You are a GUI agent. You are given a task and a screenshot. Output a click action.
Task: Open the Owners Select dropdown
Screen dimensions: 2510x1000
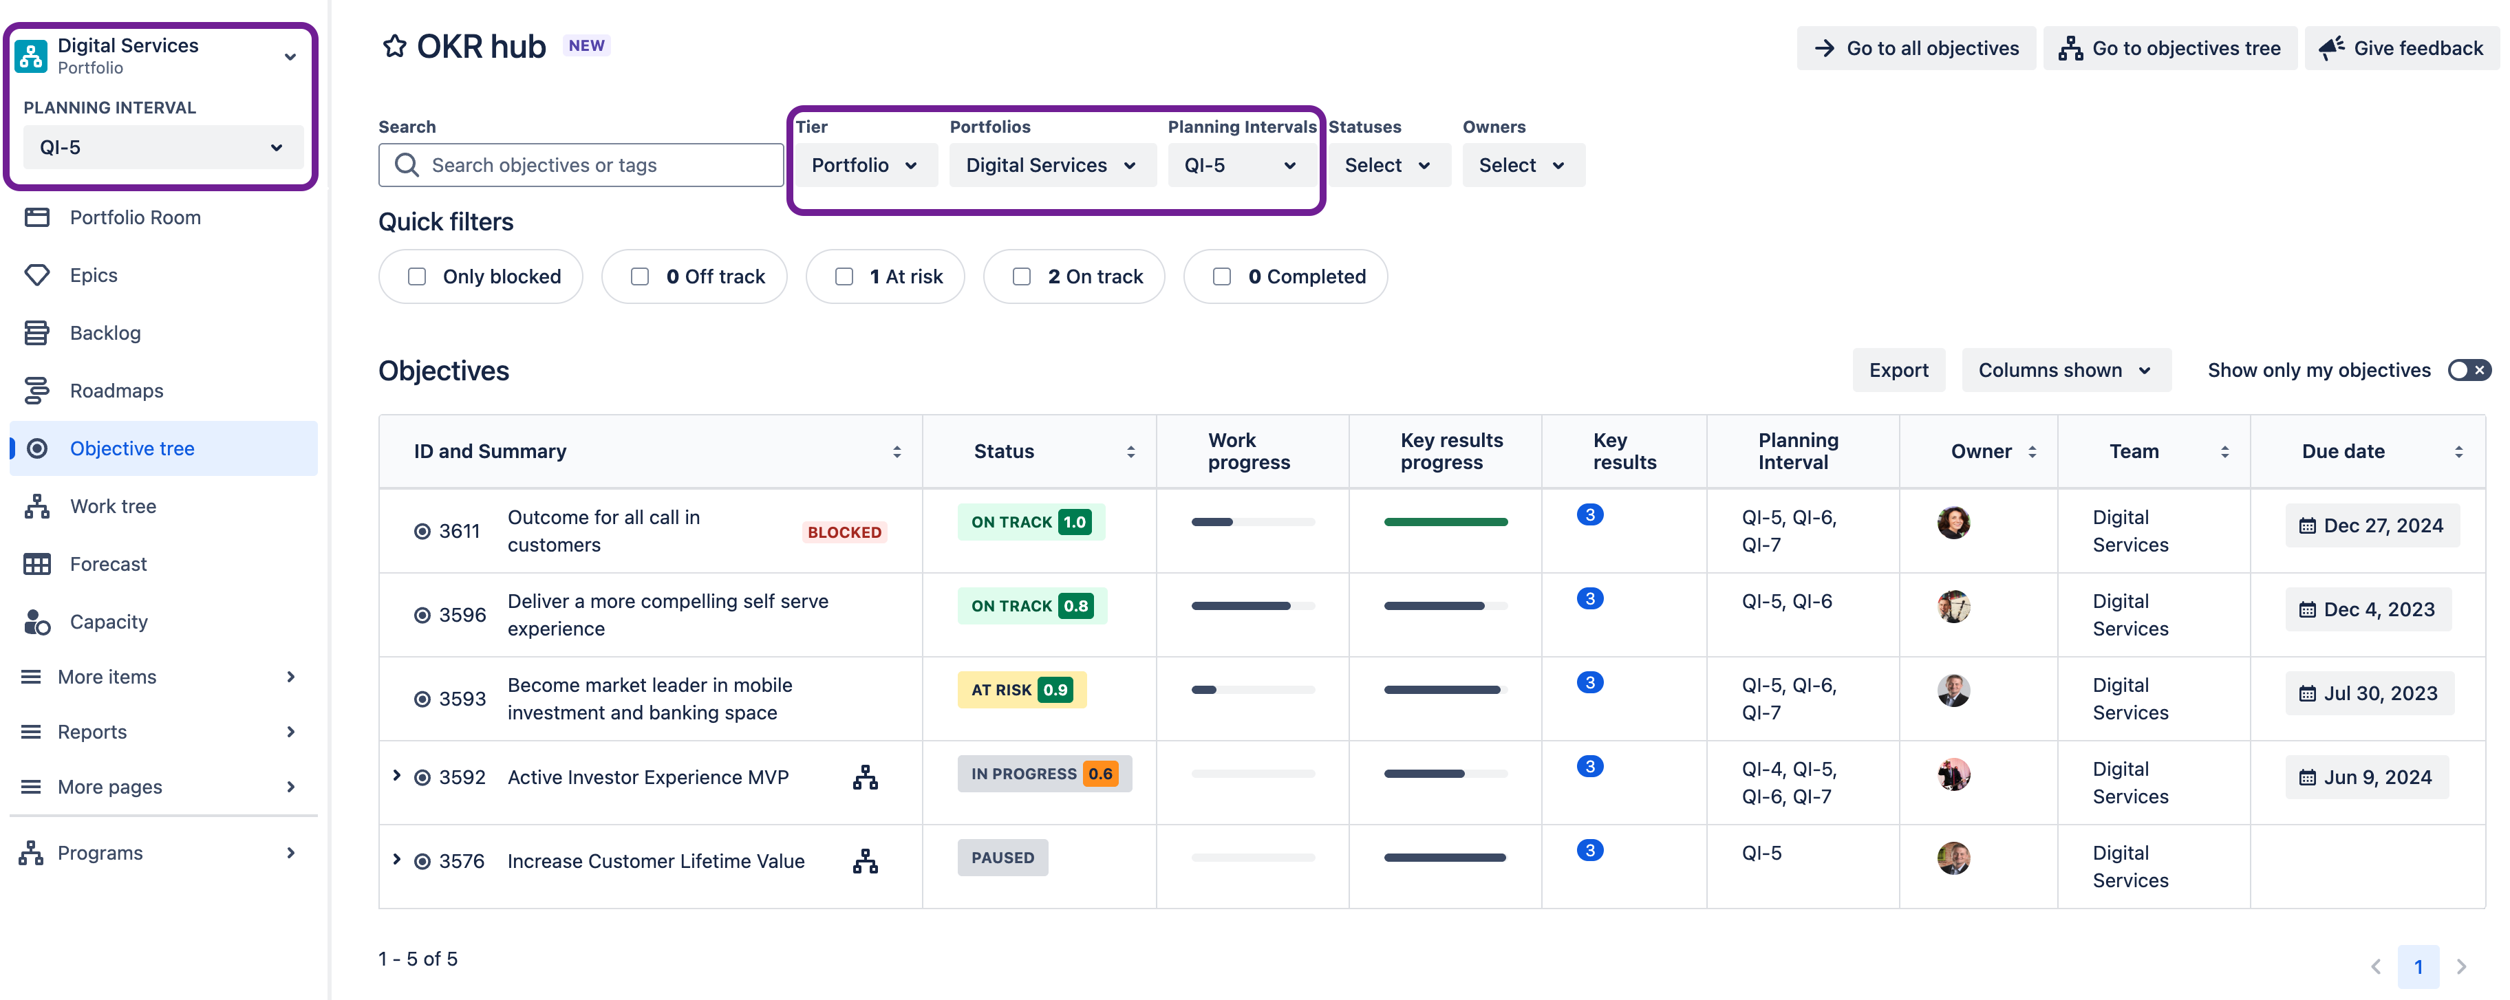click(1523, 164)
